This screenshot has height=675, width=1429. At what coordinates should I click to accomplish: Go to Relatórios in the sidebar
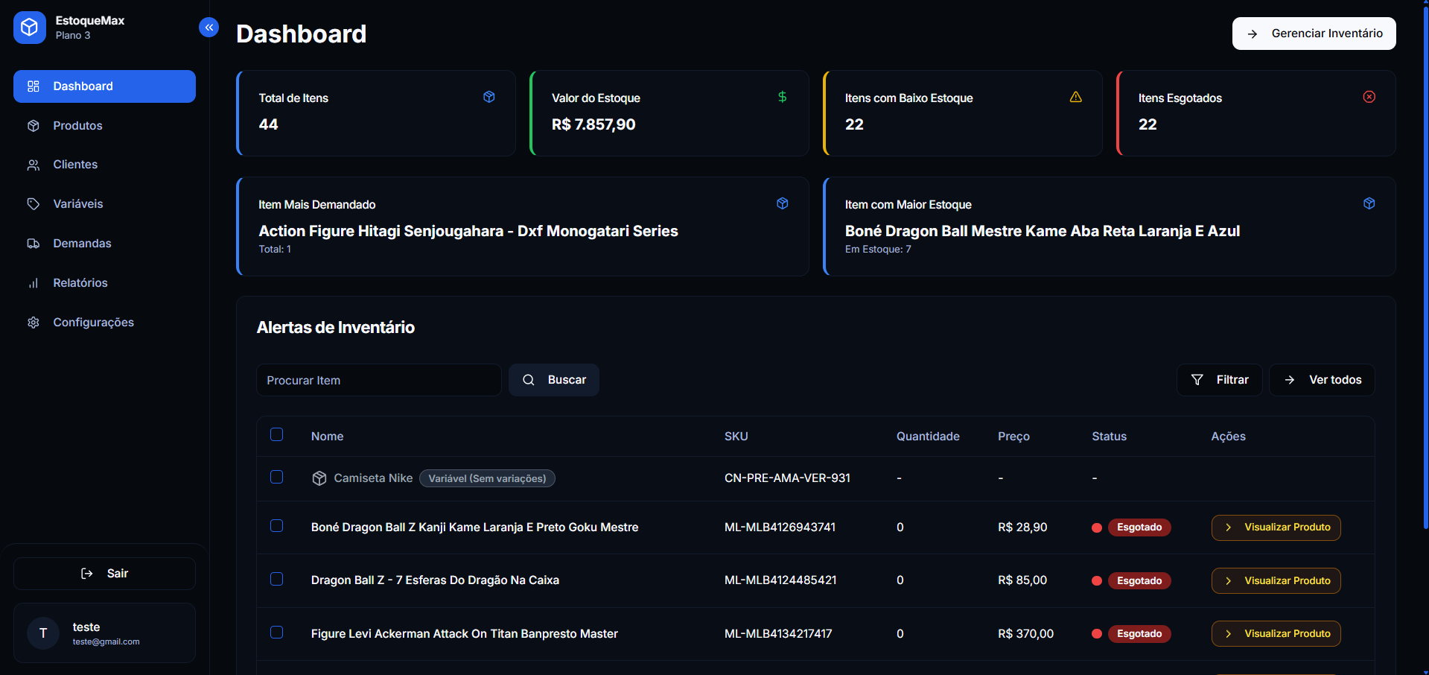point(80,282)
